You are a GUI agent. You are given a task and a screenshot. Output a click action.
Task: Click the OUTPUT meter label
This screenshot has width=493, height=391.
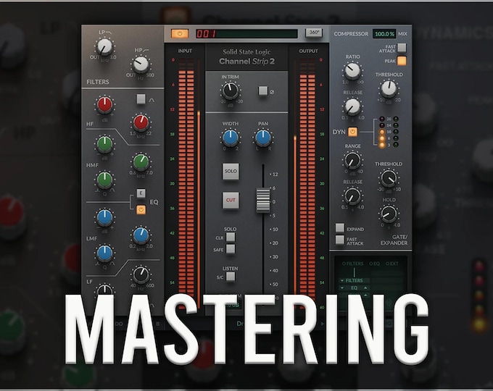308,51
